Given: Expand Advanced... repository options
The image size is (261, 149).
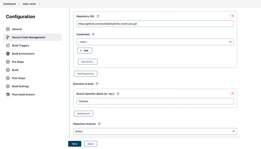Looking at the screenshot, I should [88, 62].
